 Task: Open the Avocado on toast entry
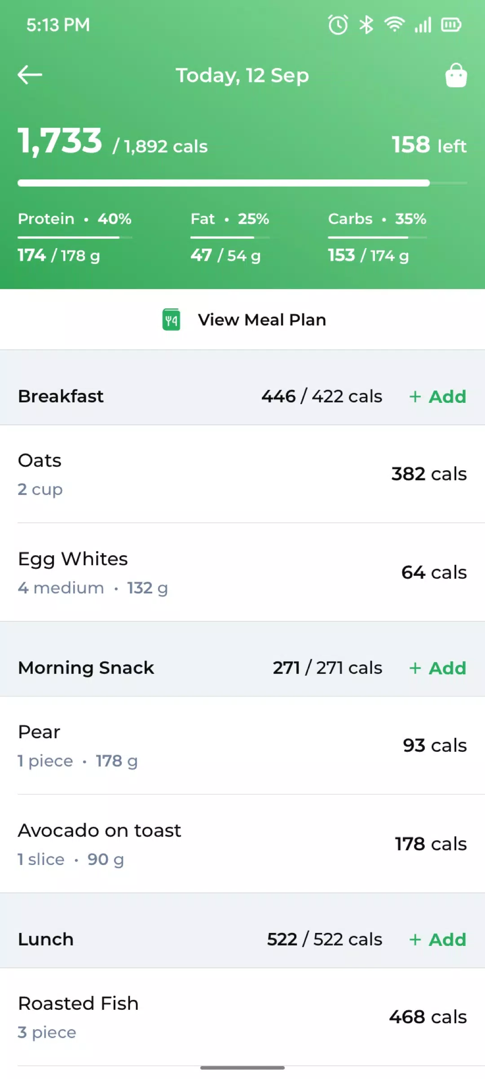click(242, 844)
